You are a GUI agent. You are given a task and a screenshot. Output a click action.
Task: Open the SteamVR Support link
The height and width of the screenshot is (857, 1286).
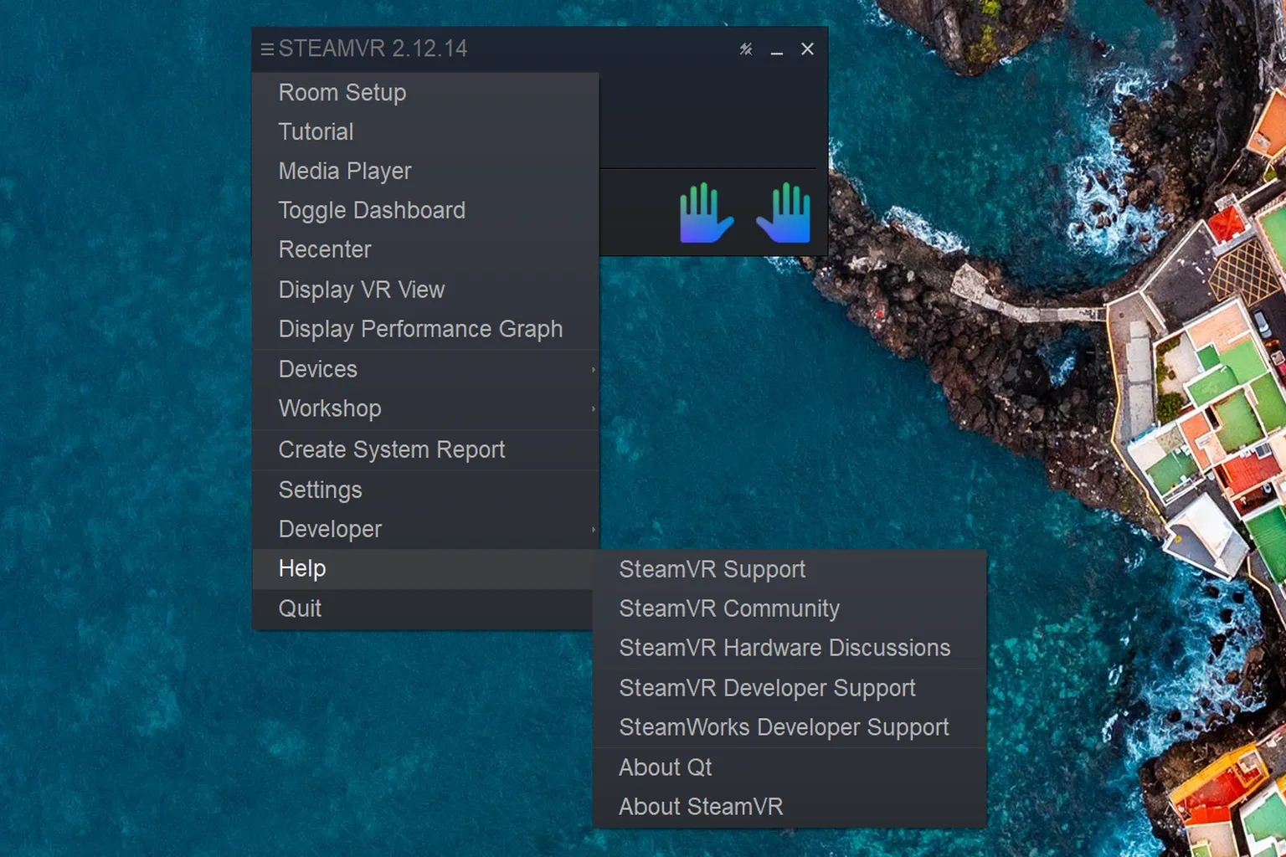790,569
